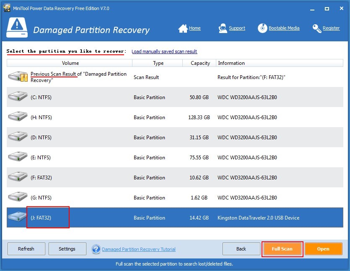Select the C: NTFS drive icon

pos(18,97)
